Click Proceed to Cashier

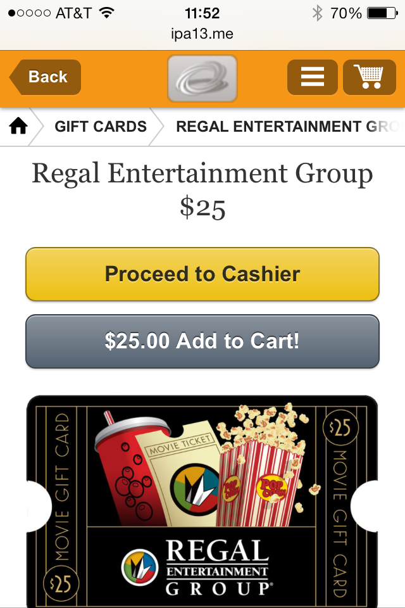tap(202, 274)
